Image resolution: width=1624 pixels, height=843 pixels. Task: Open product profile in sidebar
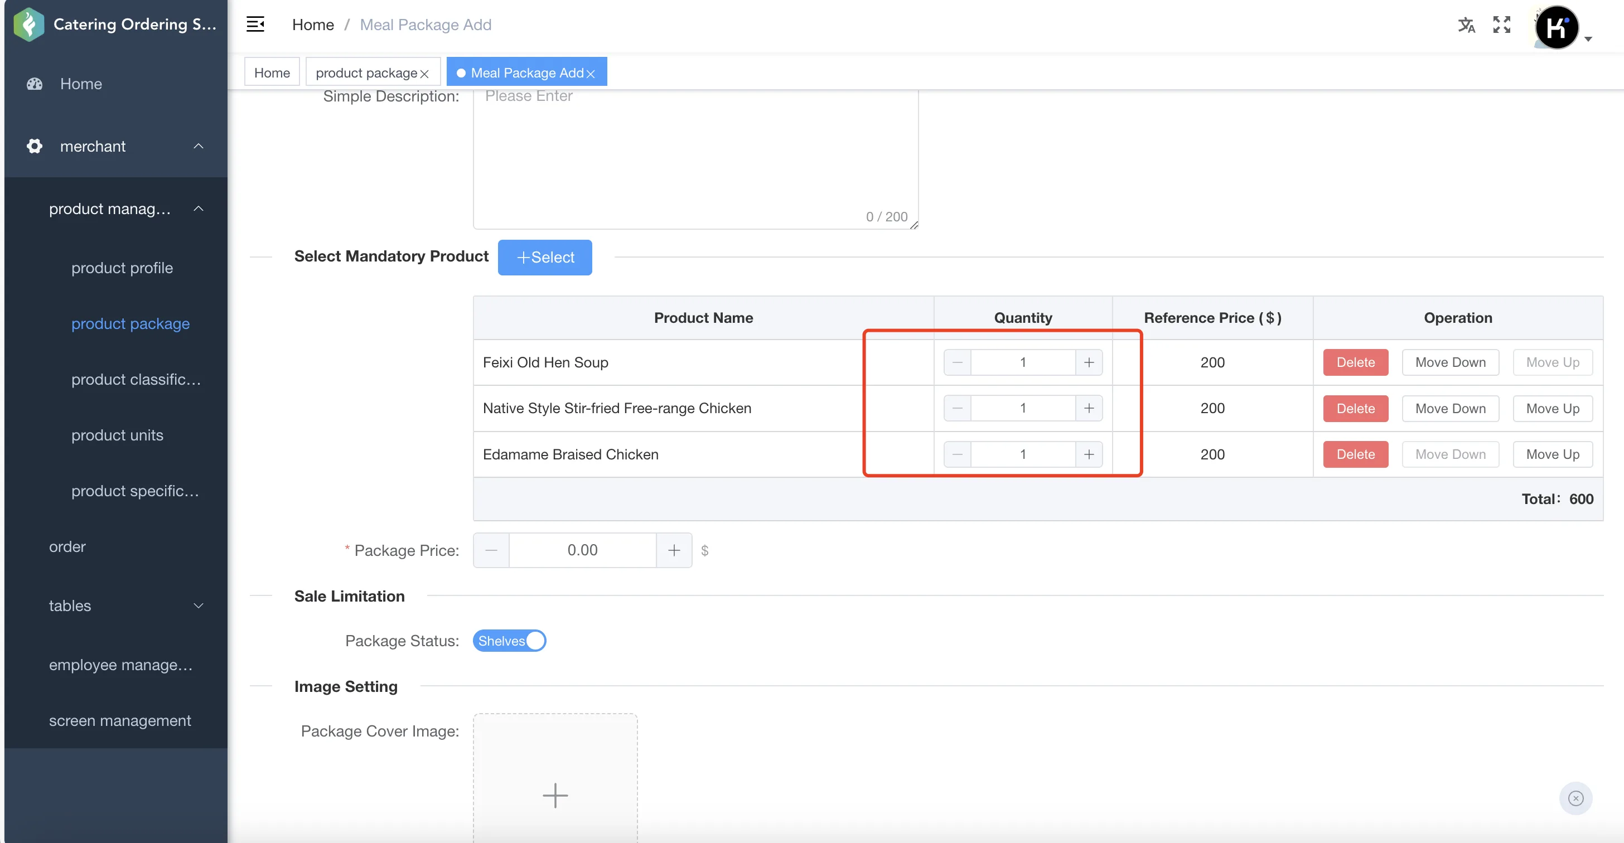tap(122, 268)
